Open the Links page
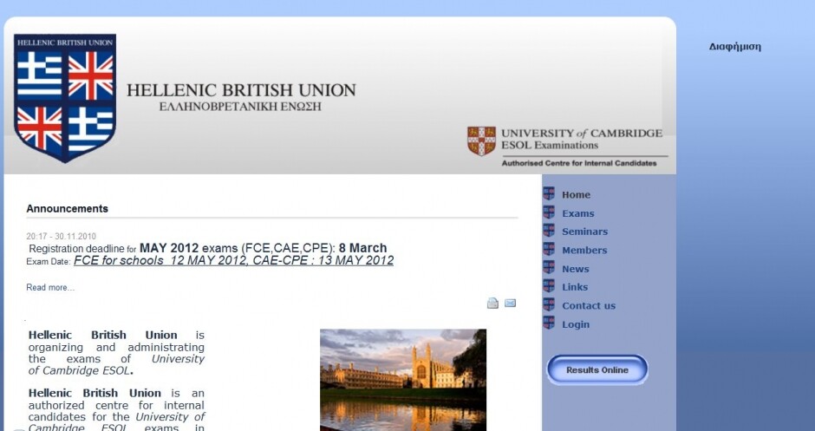This screenshot has width=815, height=431. tap(575, 288)
